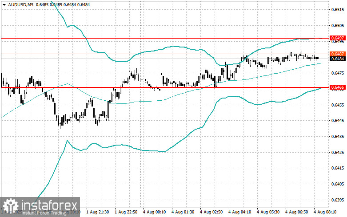Image resolution: width=347 pixels, height=217 pixels.
Task: Click the 0.6395 price axis label
Action: click(338, 200)
